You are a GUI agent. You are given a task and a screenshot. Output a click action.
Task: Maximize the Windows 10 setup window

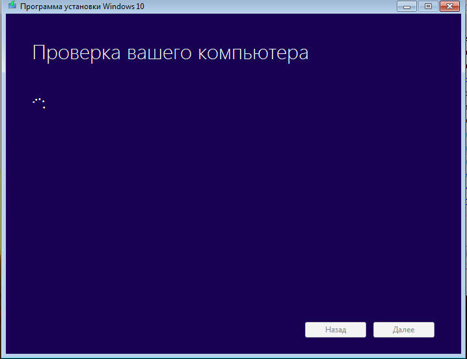point(428,7)
